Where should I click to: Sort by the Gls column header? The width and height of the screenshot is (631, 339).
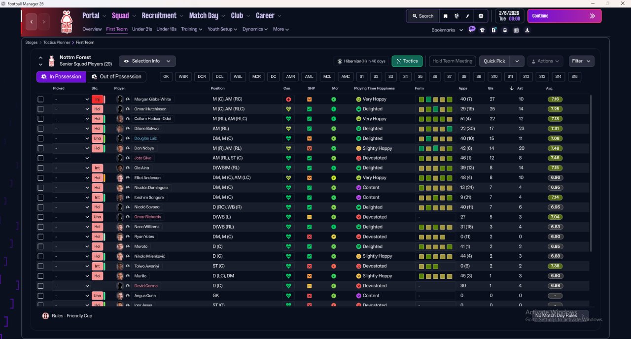coord(491,88)
